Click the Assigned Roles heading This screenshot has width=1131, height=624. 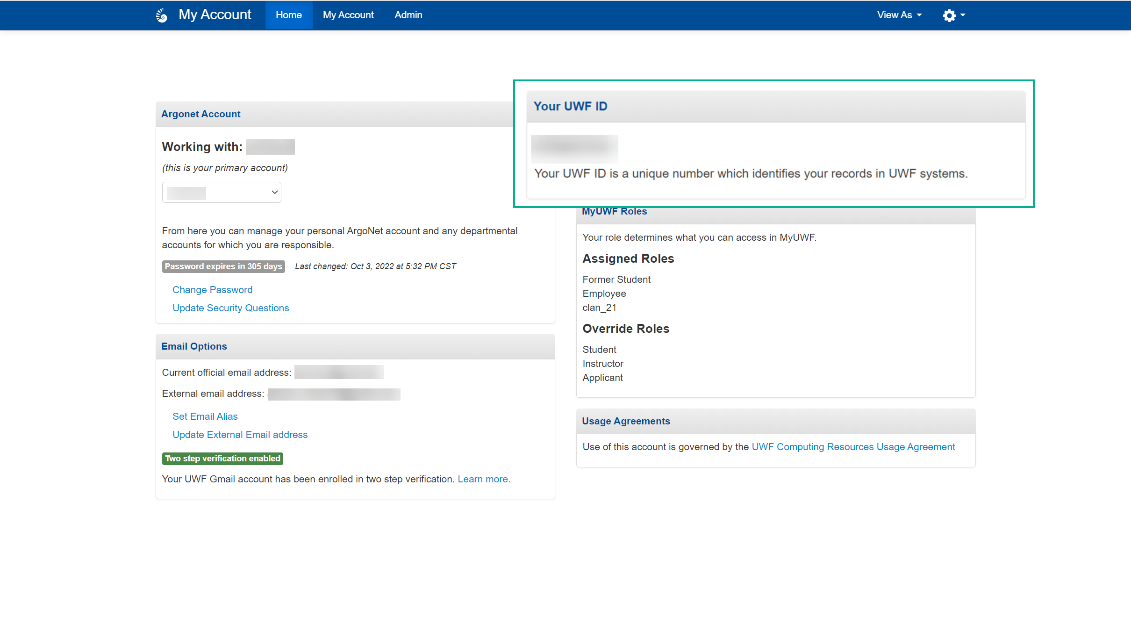point(628,258)
